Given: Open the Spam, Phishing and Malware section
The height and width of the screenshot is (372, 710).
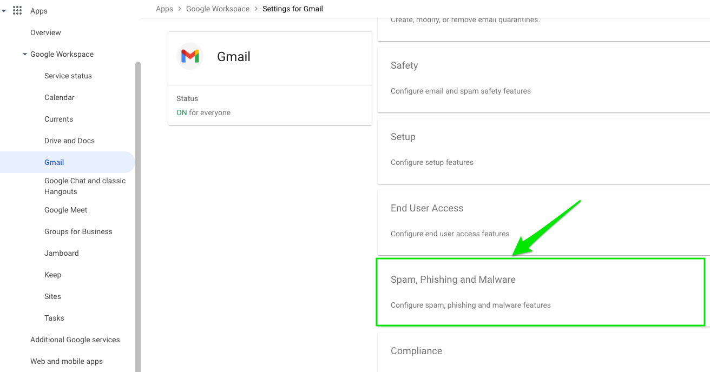Looking at the screenshot, I should click(541, 292).
